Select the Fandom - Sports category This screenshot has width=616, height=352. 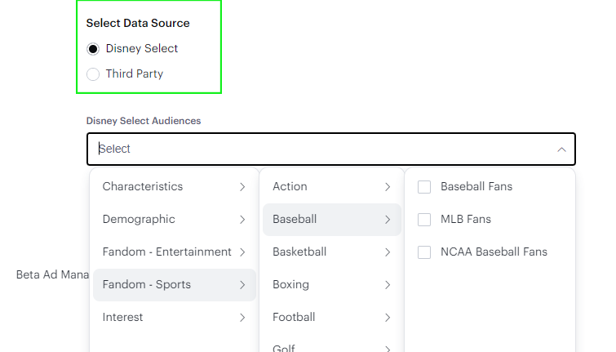coord(175,285)
